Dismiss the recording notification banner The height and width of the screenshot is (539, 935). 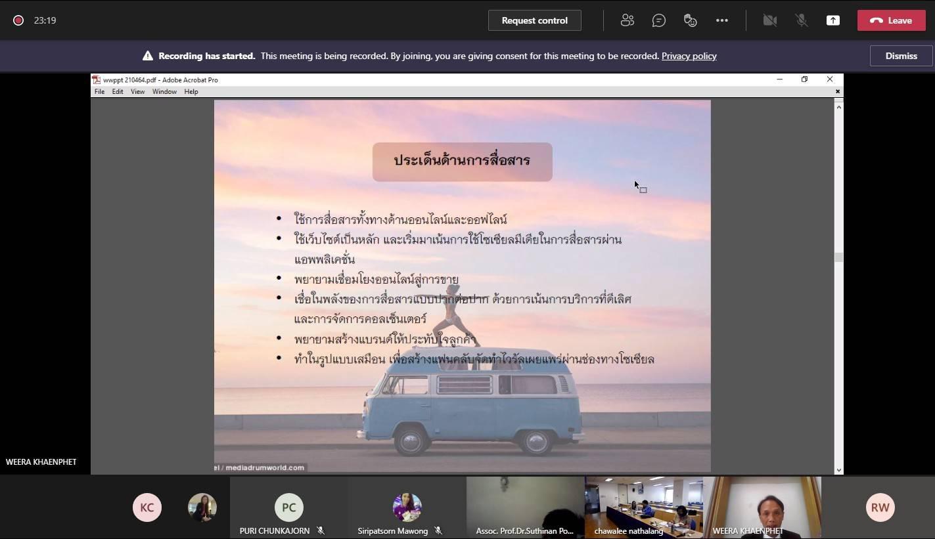point(901,56)
